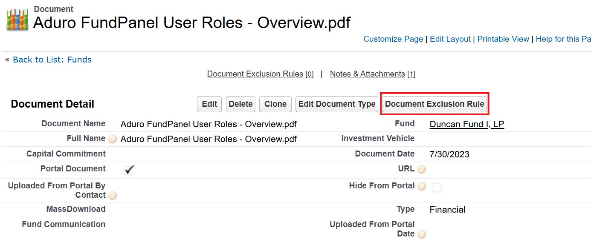Jump to Notes & Attachments related list
The width and height of the screenshot is (591, 239).
pos(368,74)
